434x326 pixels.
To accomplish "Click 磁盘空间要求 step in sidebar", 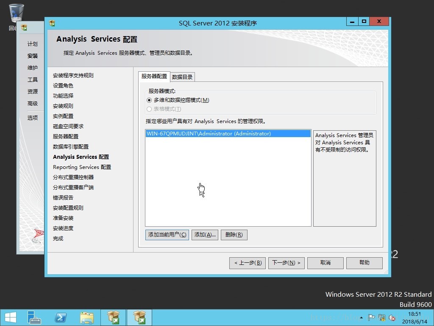I will pyautogui.click(x=68, y=126).
